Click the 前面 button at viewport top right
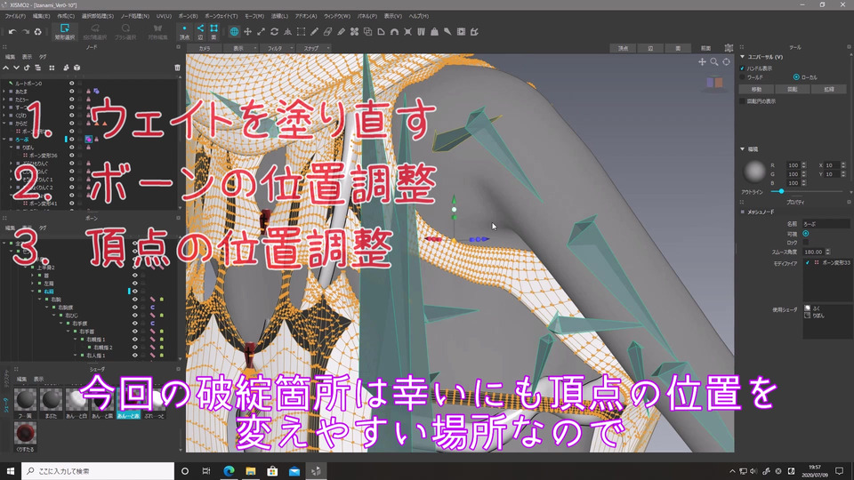 click(x=705, y=48)
